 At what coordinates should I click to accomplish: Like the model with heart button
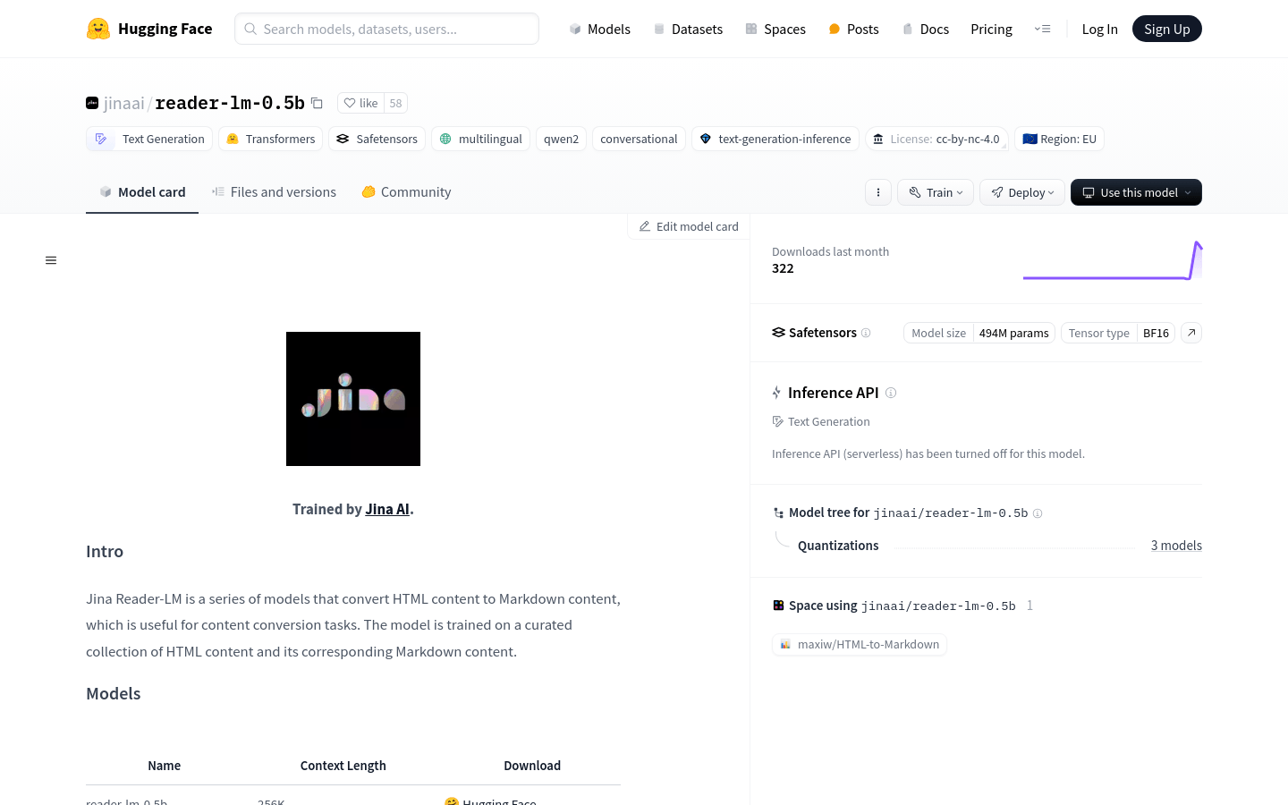coord(361,103)
